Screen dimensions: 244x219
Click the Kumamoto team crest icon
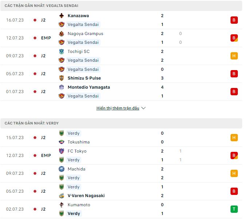click(62, 205)
